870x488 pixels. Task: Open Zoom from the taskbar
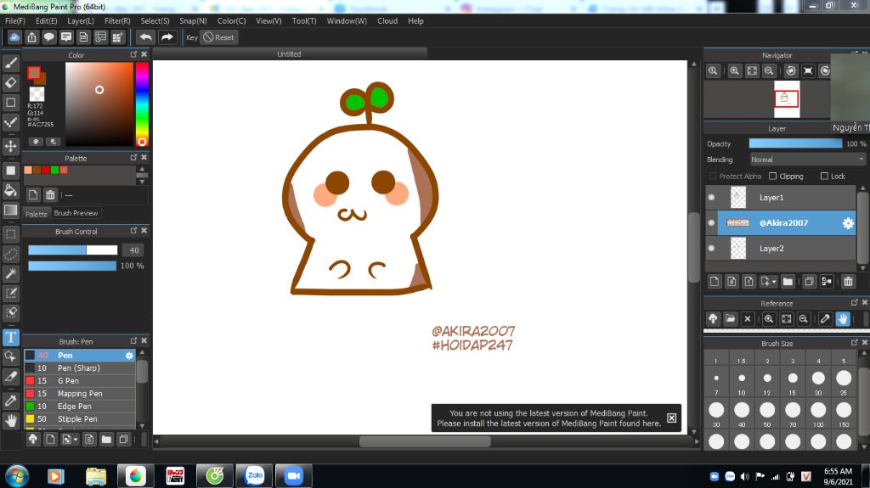click(x=293, y=476)
